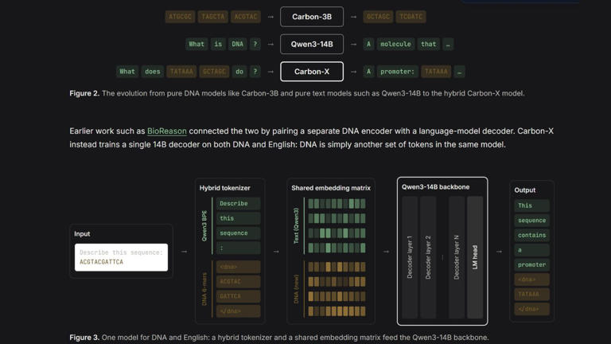The image size is (611, 344).
Task: Click the closing </dna> tag in Output
Action: [532, 309]
